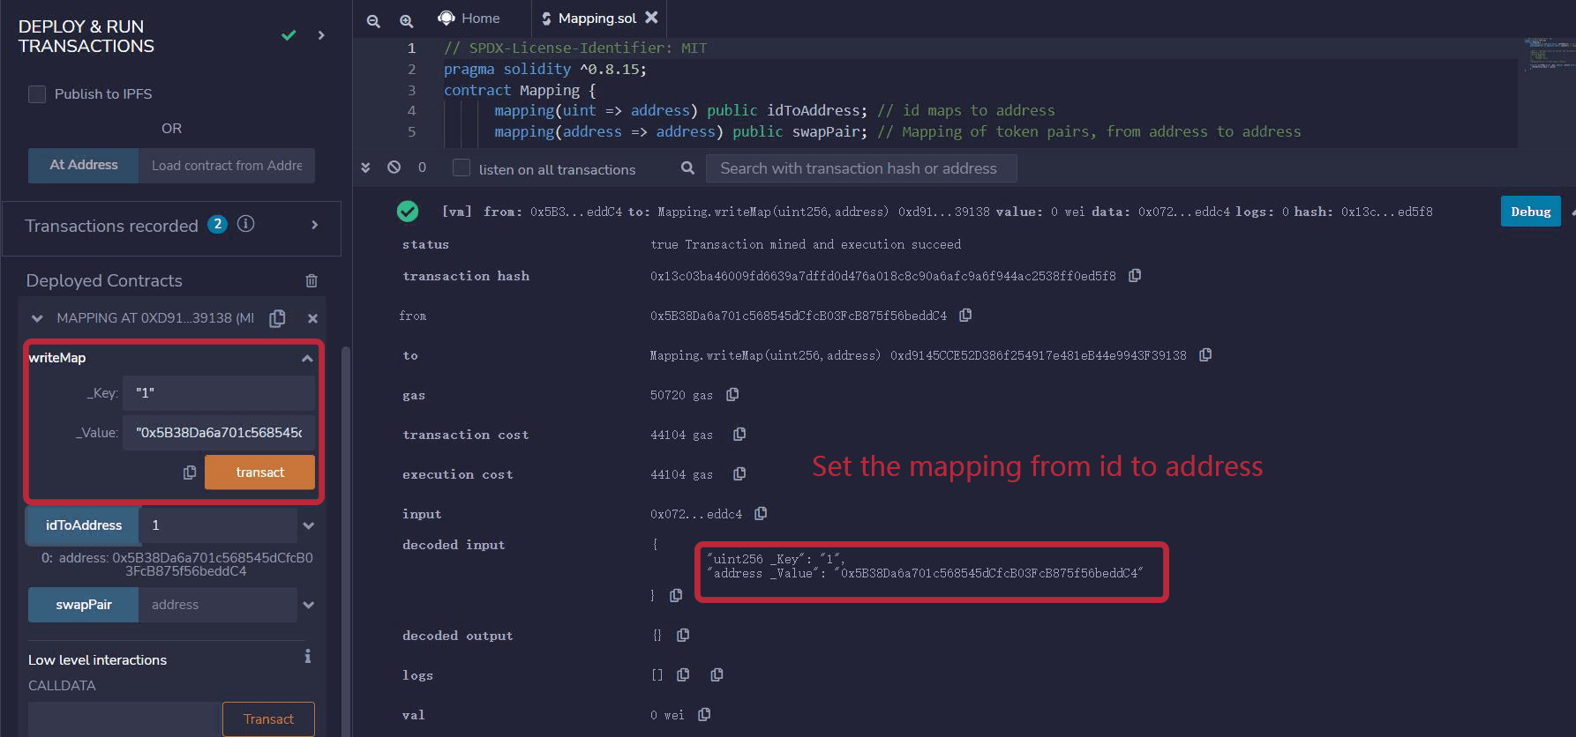Enable the Publish to IPFS checkbox
1576x737 pixels.
37,94
